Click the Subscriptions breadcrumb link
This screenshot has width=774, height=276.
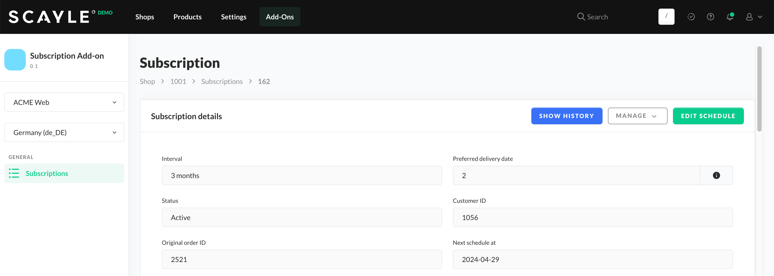(x=222, y=82)
